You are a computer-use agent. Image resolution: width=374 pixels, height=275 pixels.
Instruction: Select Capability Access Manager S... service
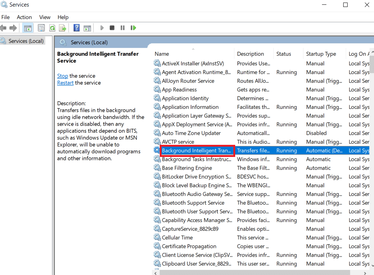click(x=197, y=220)
